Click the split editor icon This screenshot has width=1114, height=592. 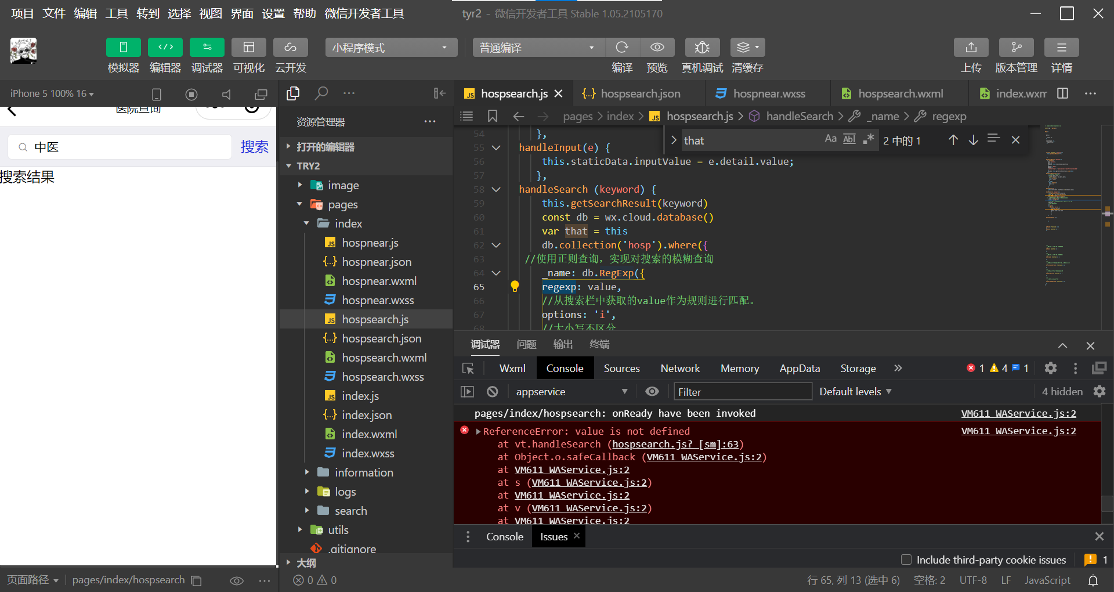pos(1063,93)
